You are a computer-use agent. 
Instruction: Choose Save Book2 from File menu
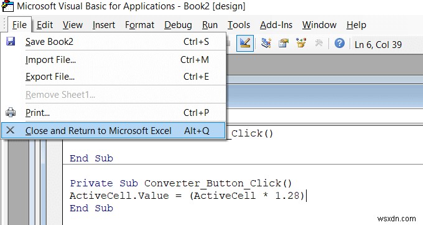click(x=113, y=42)
